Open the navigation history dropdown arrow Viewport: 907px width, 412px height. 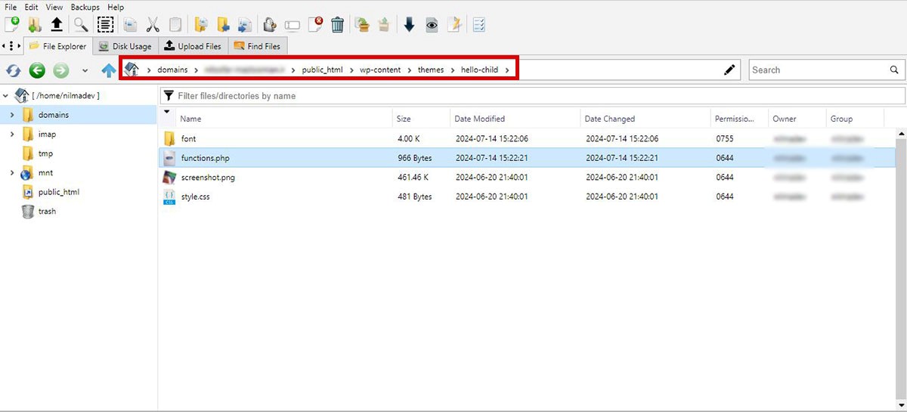click(85, 71)
